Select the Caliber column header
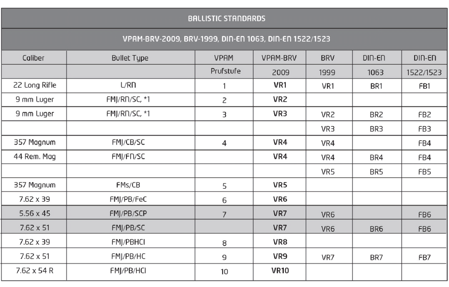This screenshot has height=287, width=449. coord(34,58)
